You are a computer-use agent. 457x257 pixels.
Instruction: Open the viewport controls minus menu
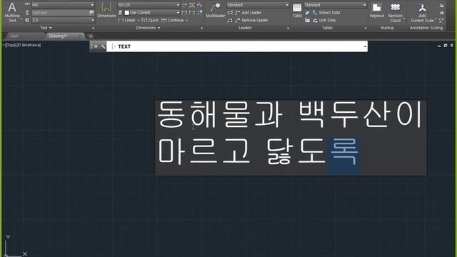(x=3, y=45)
